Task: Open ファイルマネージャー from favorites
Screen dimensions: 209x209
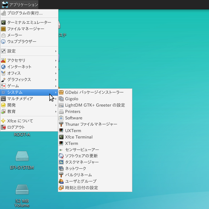Action: click(29, 29)
